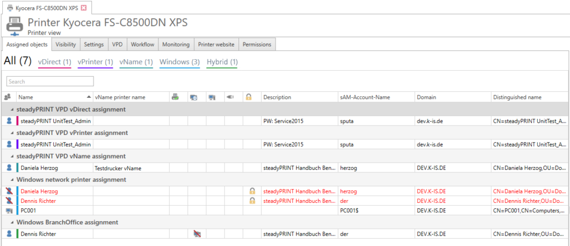Click user icon in vName Daniela Herzog row

click(9, 168)
